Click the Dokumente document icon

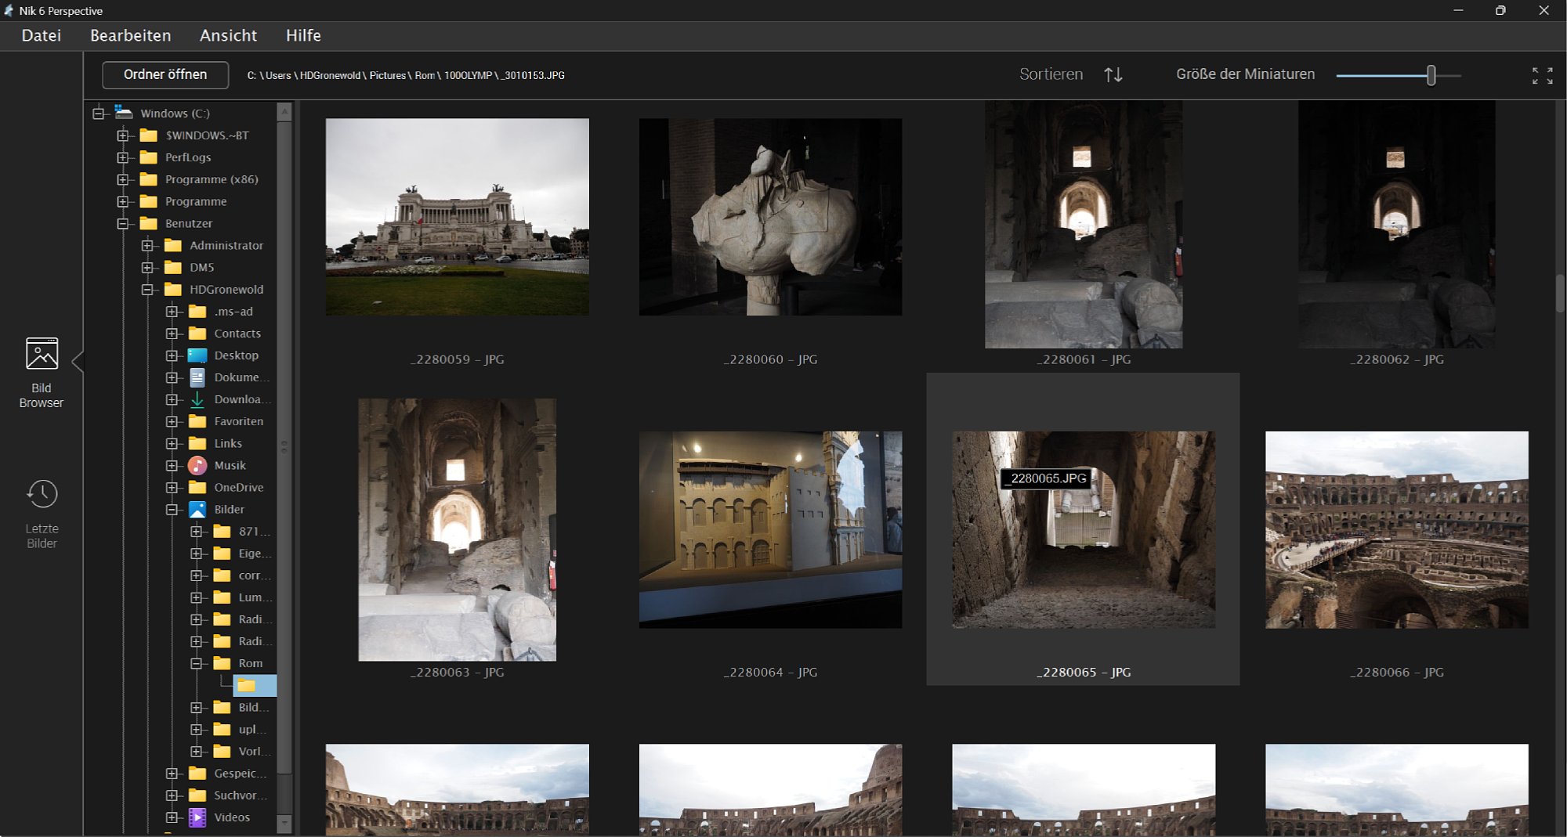click(x=197, y=377)
